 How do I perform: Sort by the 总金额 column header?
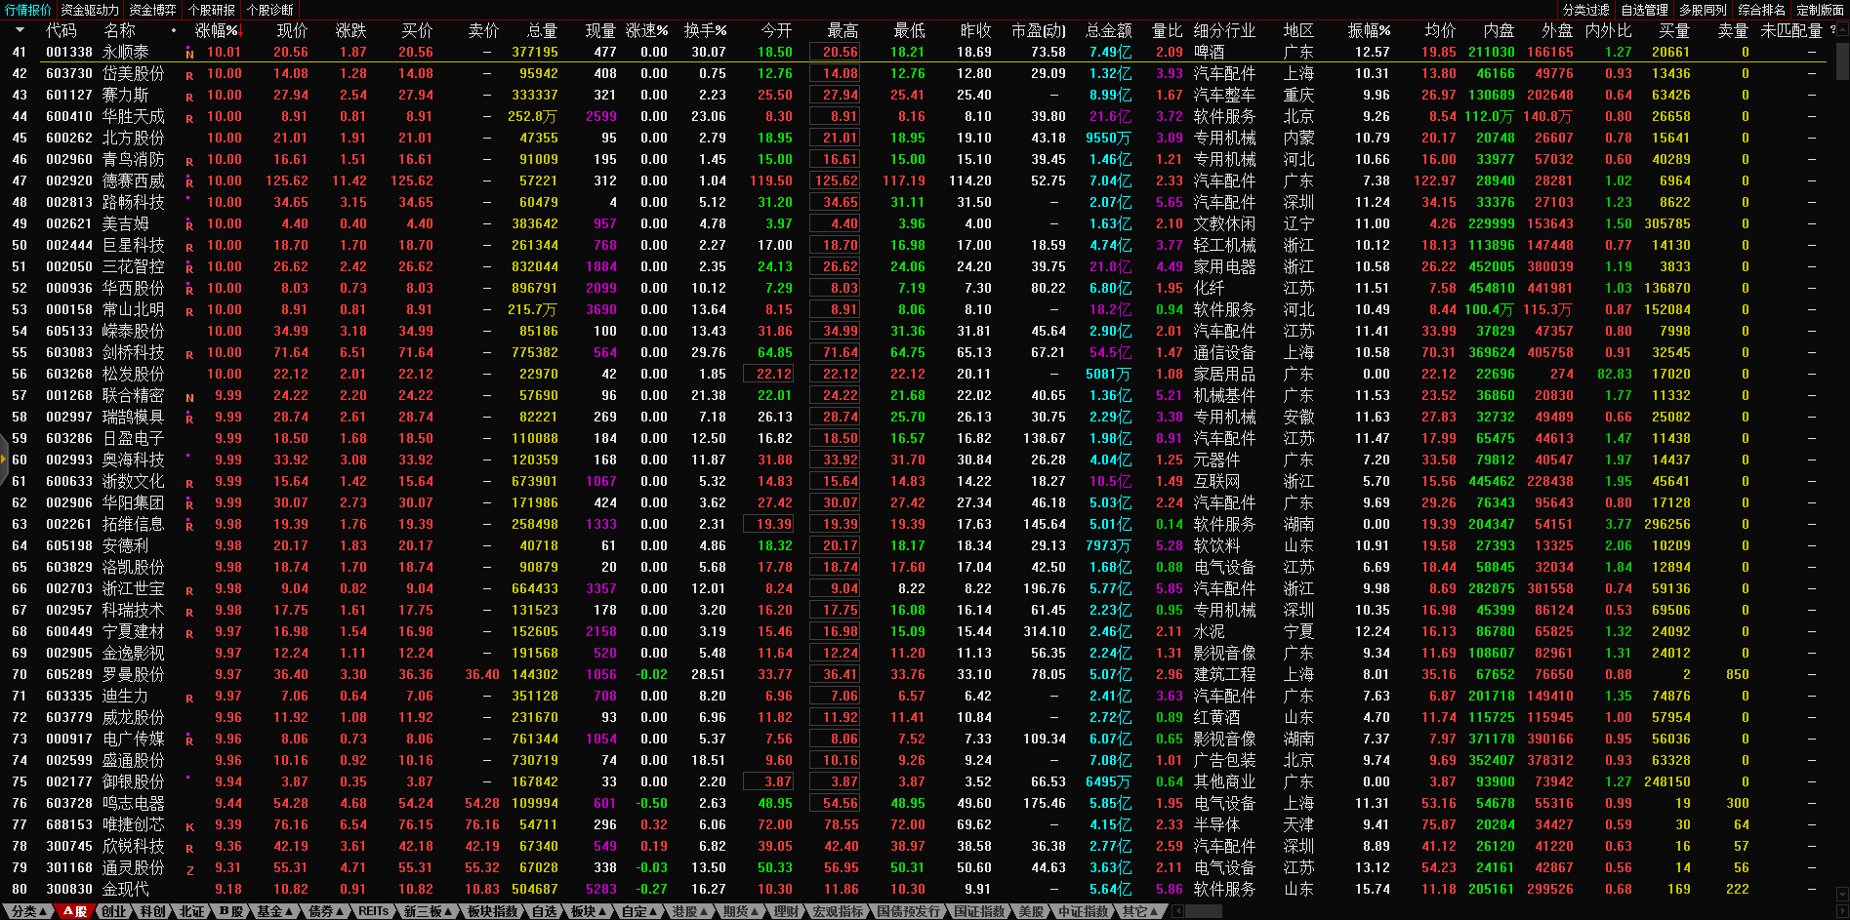tap(1108, 30)
